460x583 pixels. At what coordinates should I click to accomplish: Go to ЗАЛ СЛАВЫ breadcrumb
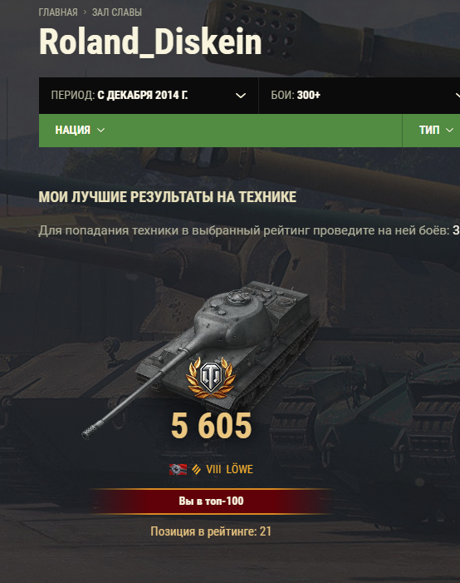tap(117, 12)
